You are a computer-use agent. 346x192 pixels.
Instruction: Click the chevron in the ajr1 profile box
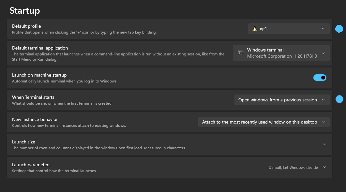point(323,29)
